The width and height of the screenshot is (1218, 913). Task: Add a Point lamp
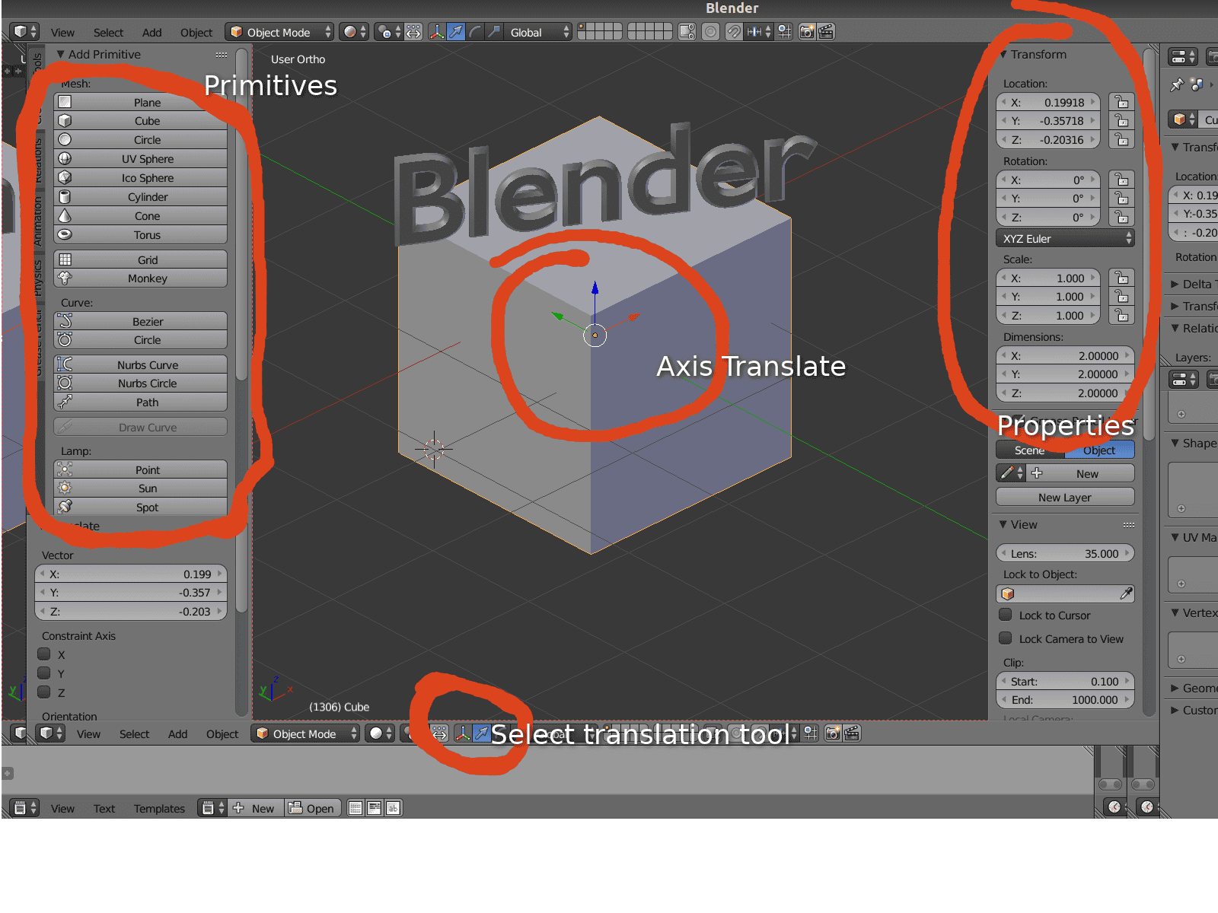point(141,469)
